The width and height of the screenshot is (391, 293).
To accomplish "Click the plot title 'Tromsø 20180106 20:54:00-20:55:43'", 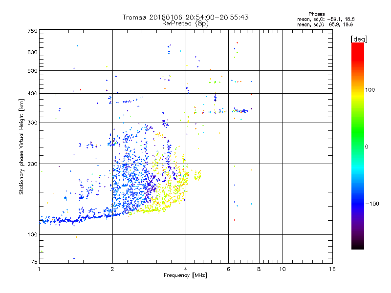I will (185, 17).
